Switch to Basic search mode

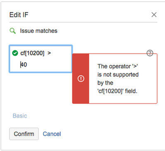20,116
